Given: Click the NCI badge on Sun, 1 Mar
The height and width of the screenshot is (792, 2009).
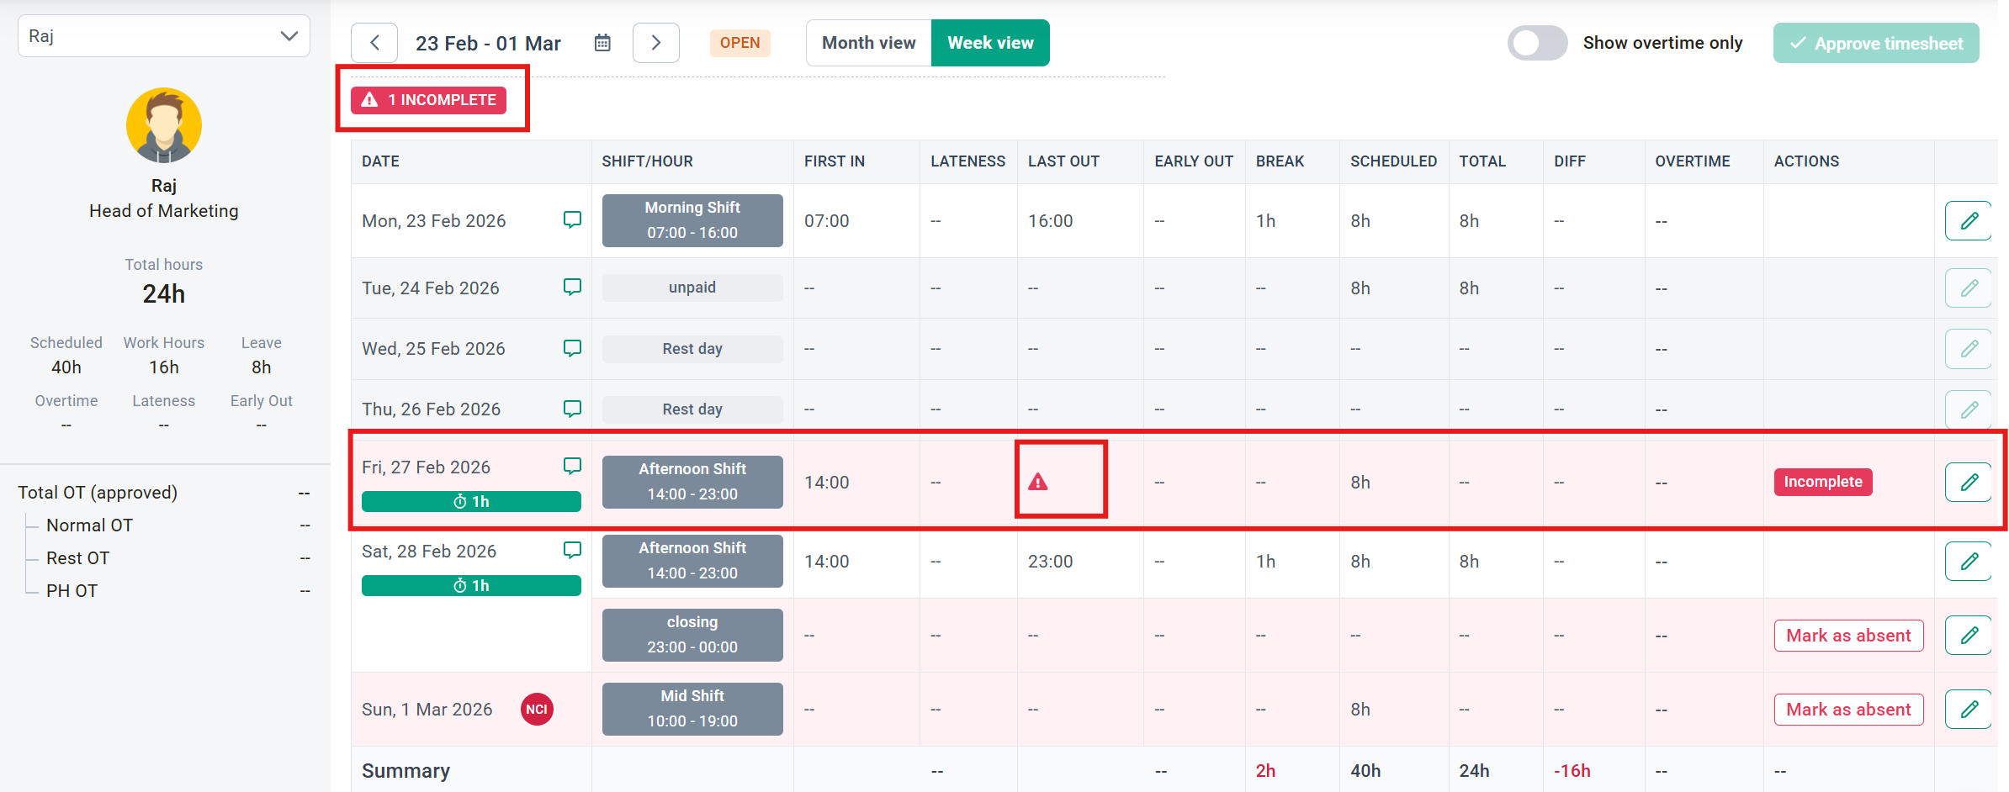Looking at the screenshot, I should pyautogui.click(x=537, y=709).
